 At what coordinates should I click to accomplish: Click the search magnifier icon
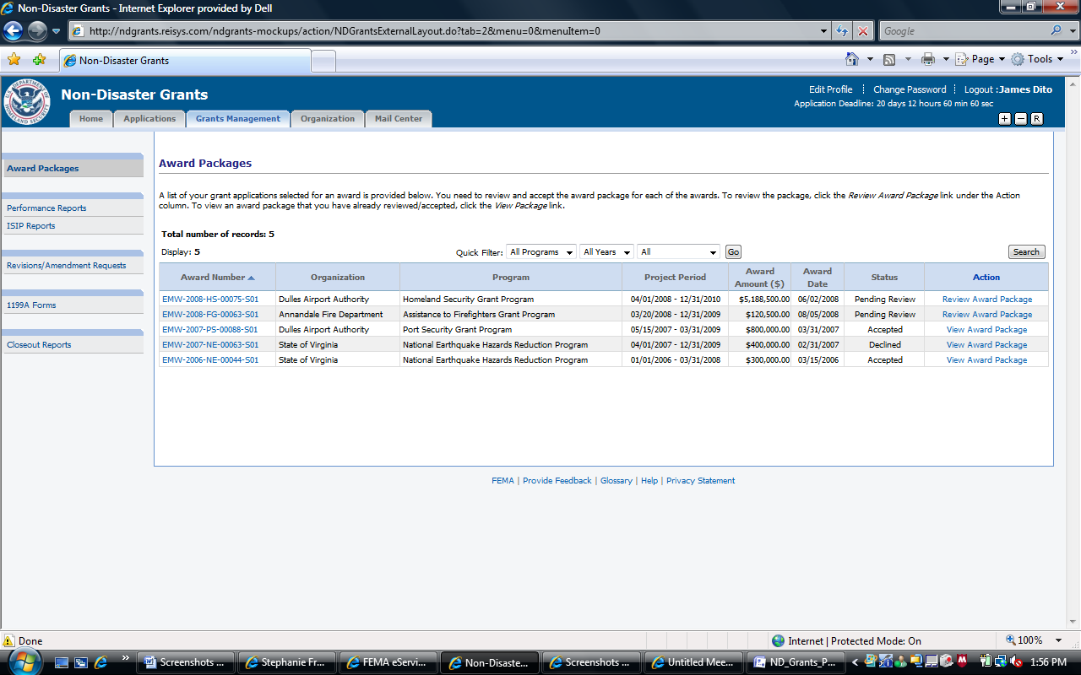(1056, 30)
